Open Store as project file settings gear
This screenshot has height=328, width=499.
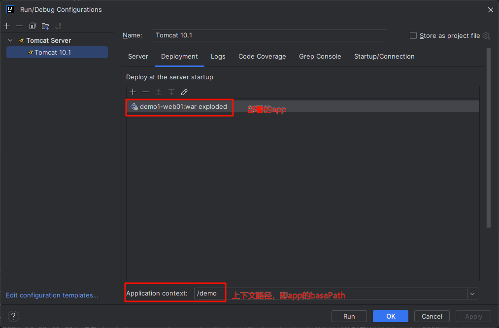point(486,35)
